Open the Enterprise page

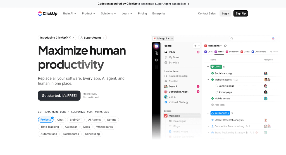159,13
